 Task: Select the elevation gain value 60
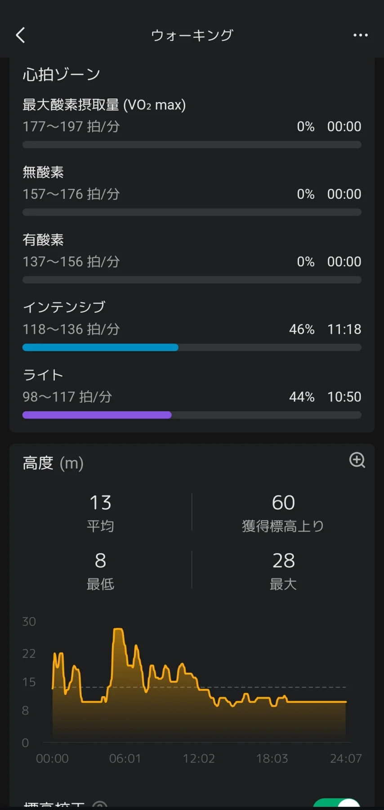[283, 503]
